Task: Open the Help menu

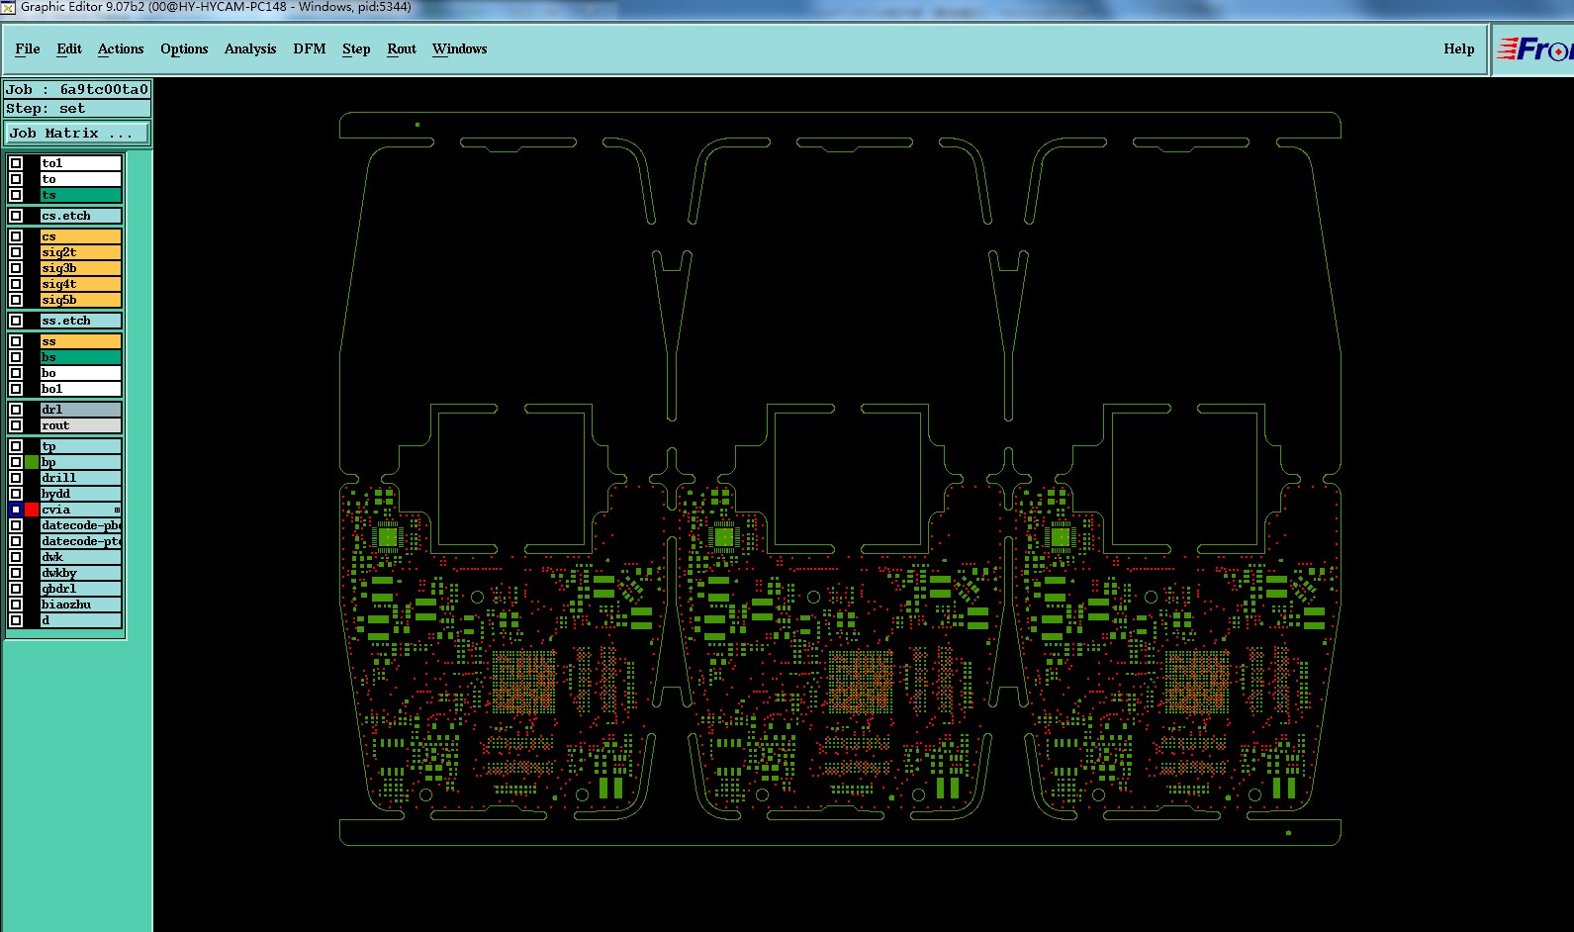Action: pos(1458,48)
